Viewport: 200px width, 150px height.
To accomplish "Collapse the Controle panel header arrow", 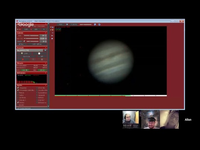I will (x=46, y=33).
